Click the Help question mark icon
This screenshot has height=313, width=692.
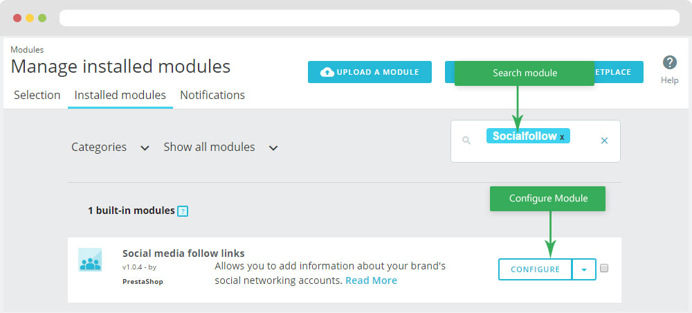click(x=669, y=63)
